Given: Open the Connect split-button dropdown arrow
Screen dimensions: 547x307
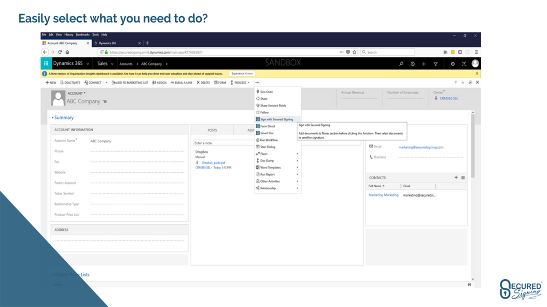Looking at the screenshot, I should tap(106, 82).
